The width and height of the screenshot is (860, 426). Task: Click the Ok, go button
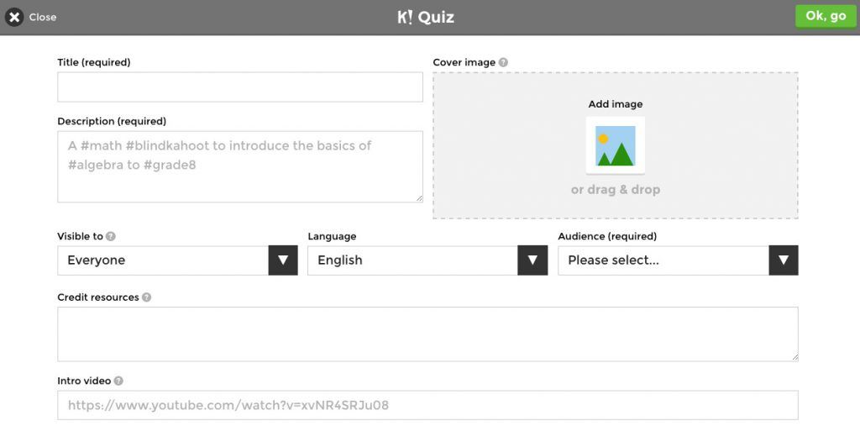(826, 17)
